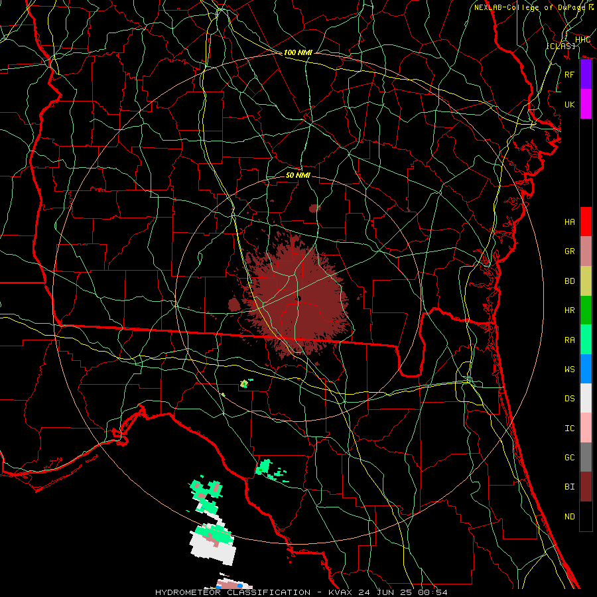Image resolution: width=597 pixels, height=597 pixels.
Task: Click the "GC" legend label
Action: 569,457
